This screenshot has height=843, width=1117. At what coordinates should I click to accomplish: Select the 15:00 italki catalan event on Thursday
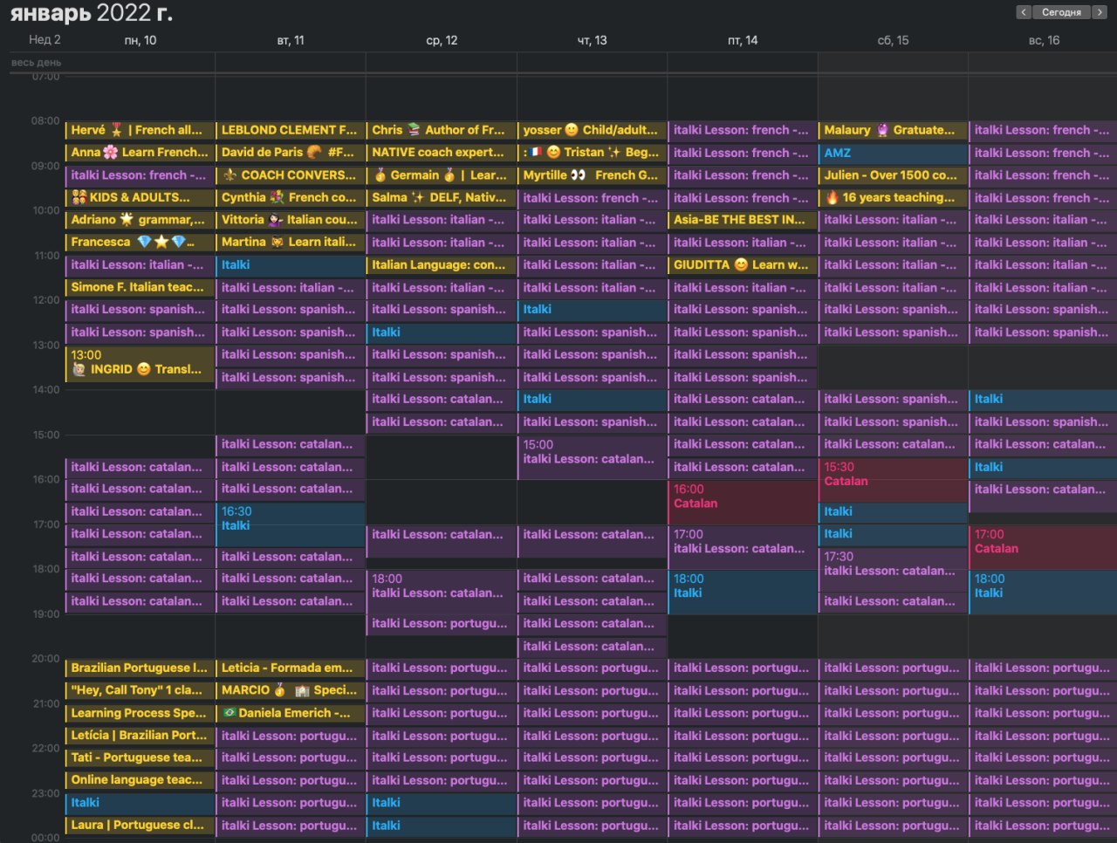point(591,456)
